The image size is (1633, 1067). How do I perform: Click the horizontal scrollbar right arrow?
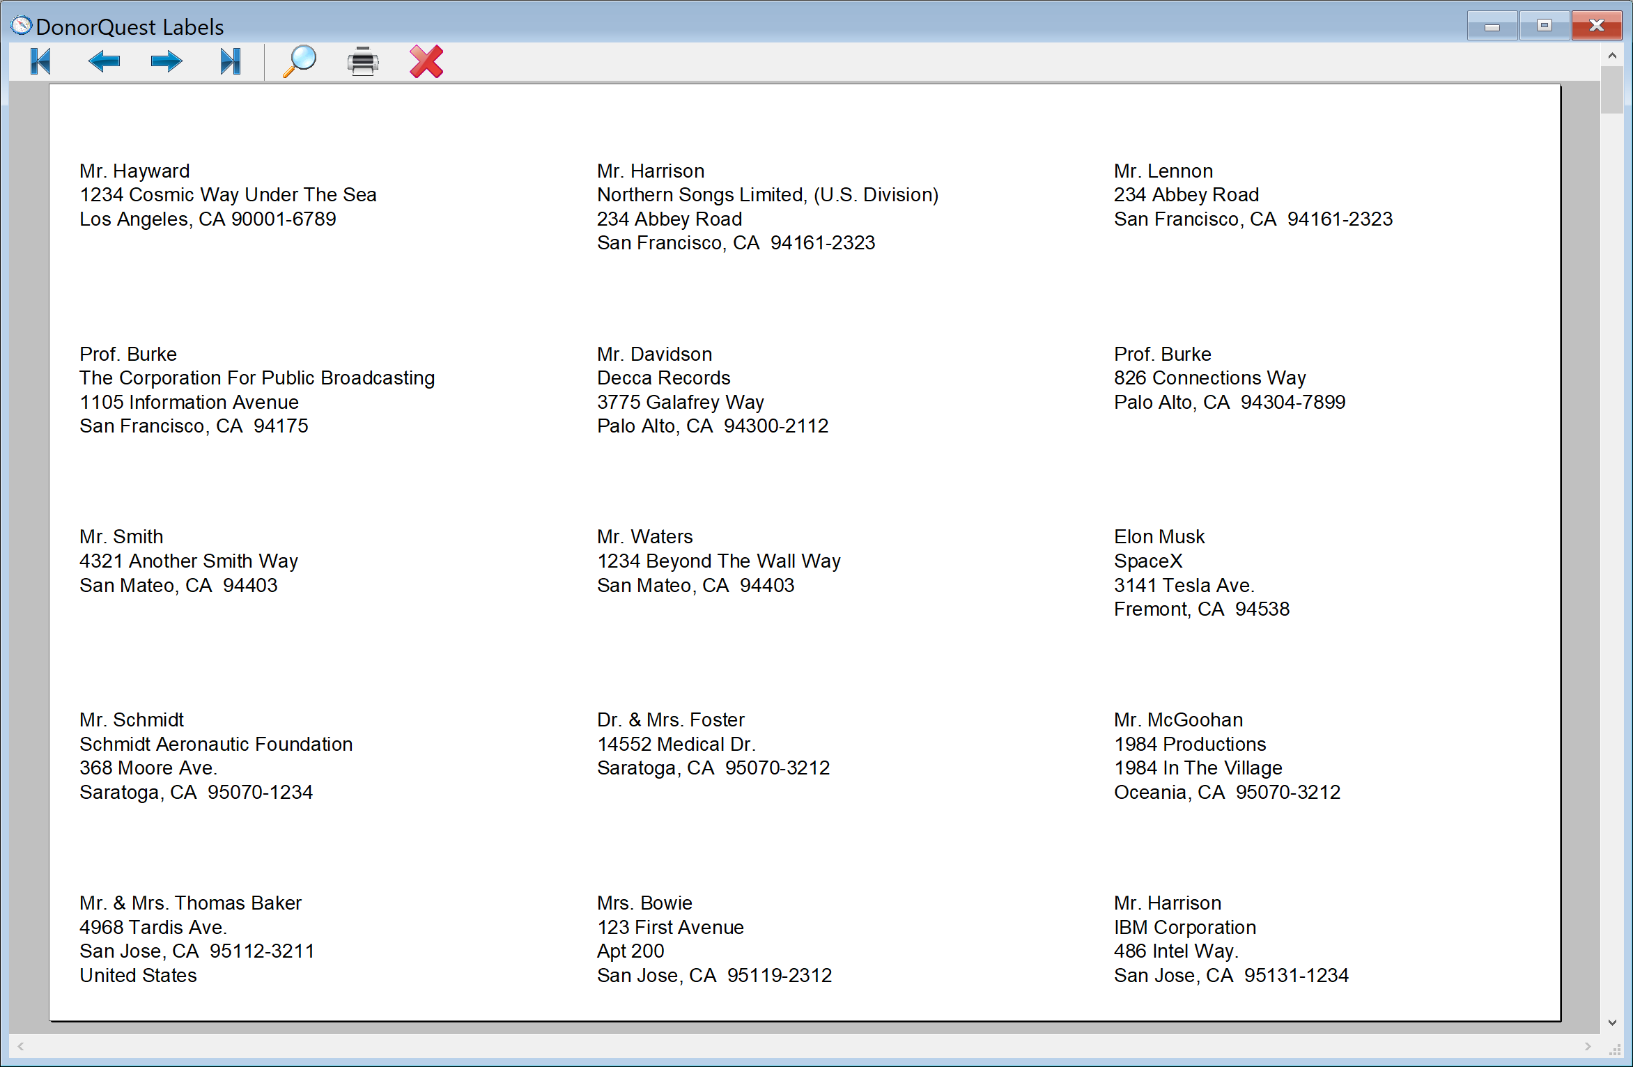tap(1588, 1046)
